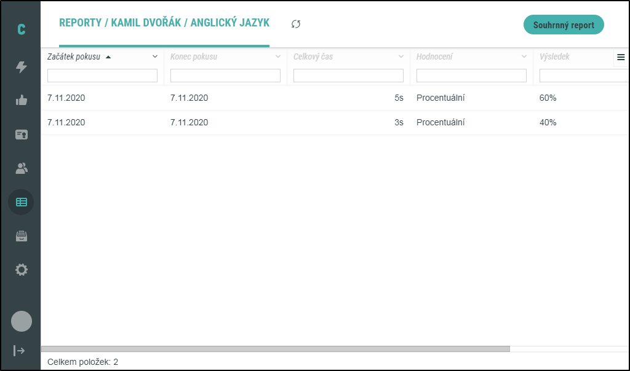This screenshot has width=630, height=371.
Task: Open the thumbs-up sidebar icon
Action: [21, 101]
